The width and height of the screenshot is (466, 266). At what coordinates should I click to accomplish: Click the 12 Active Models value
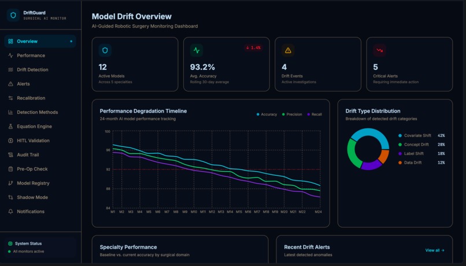(x=102, y=67)
